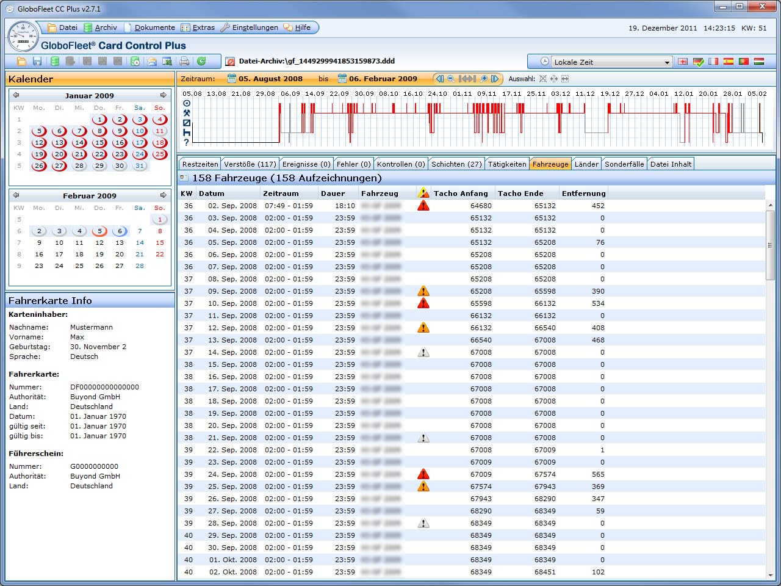Click the Entfernung value 565
Image resolution: width=781 pixels, height=586 pixels.
(598, 474)
